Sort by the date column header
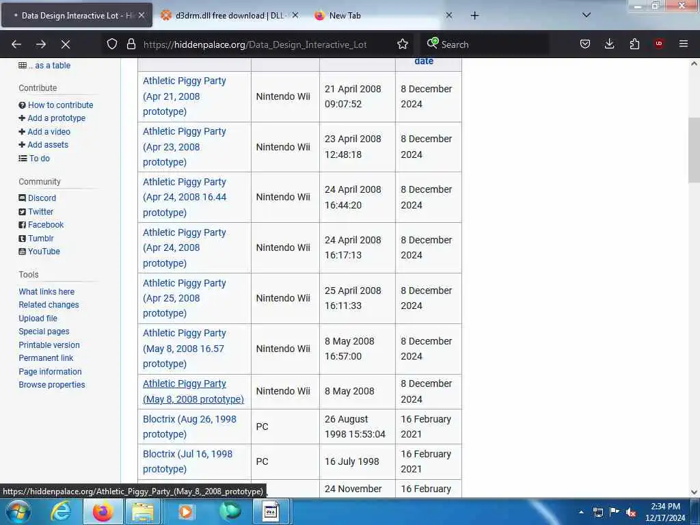The height and width of the screenshot is (525, 700). pyautogui.click(x=424, y=61)
